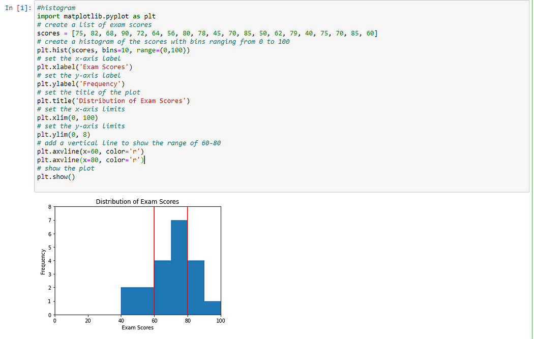The width and height of the screenshot is (534, 339).
Task: Click the In [1] cell prompt
Action: pyautogui.click(x=18, y=8)
